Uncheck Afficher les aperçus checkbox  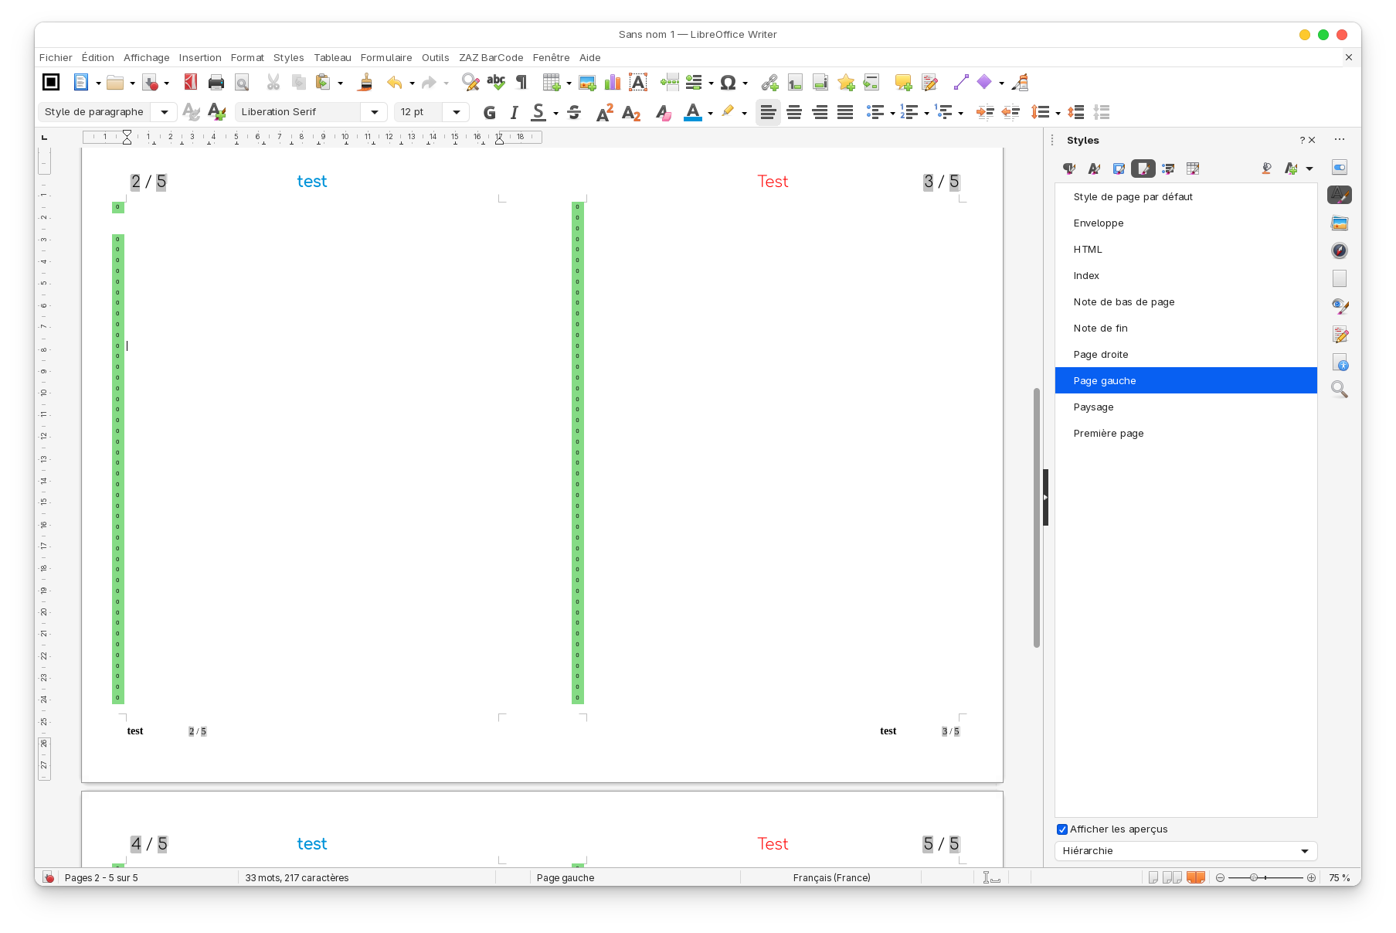1062,829
